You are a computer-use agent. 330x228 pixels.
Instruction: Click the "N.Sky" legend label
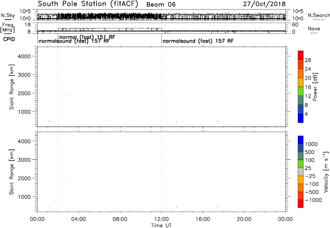[8, 15]
